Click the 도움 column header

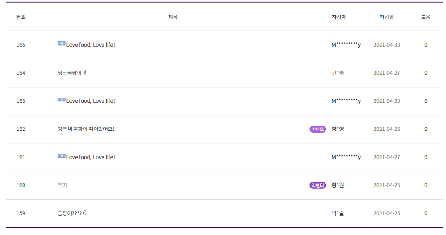(425, 17)
